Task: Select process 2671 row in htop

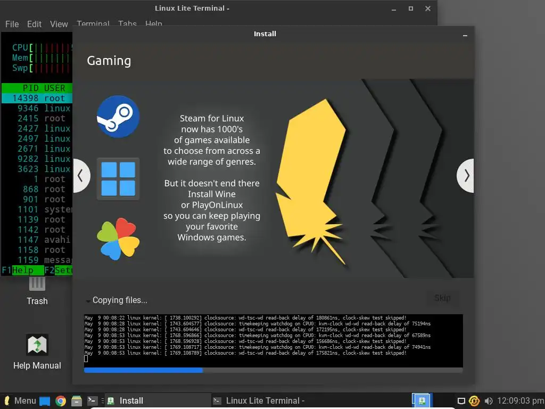Action: click(37, 149)
